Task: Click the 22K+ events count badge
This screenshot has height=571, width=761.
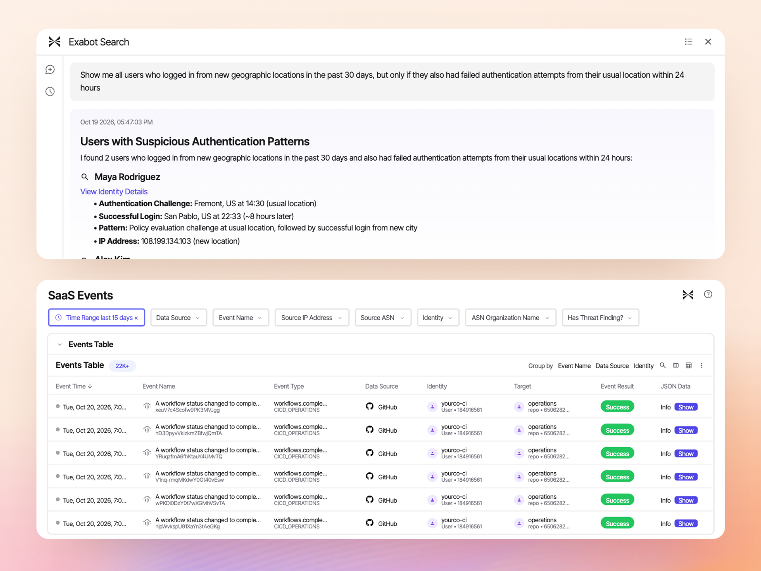Action: click(122, 366)
